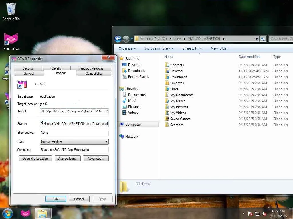This screenshot has width=293, height=219.
Task: Click the Contacts folder icon
Action: [167, 65]
